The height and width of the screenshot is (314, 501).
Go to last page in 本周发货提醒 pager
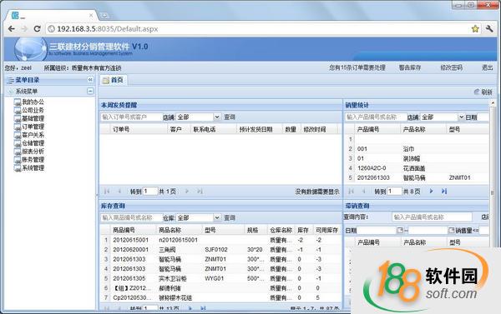200,192
